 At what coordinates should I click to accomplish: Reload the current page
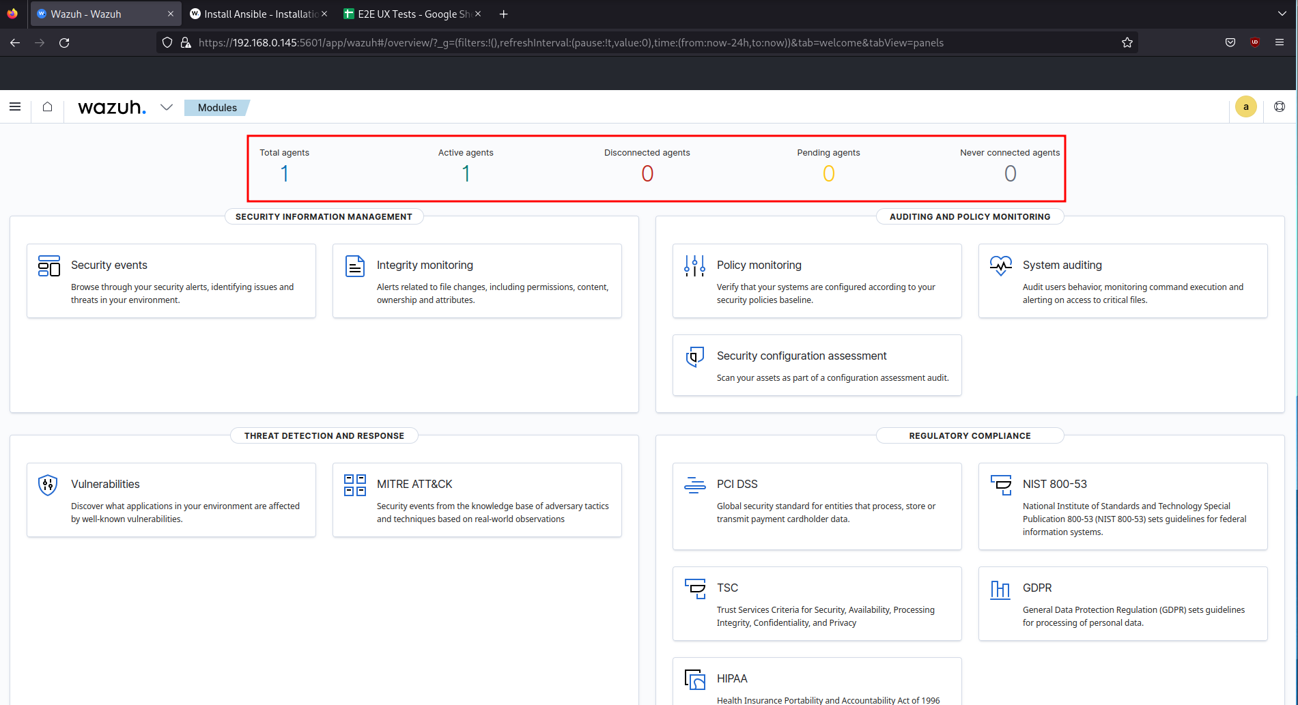point(64,42)
